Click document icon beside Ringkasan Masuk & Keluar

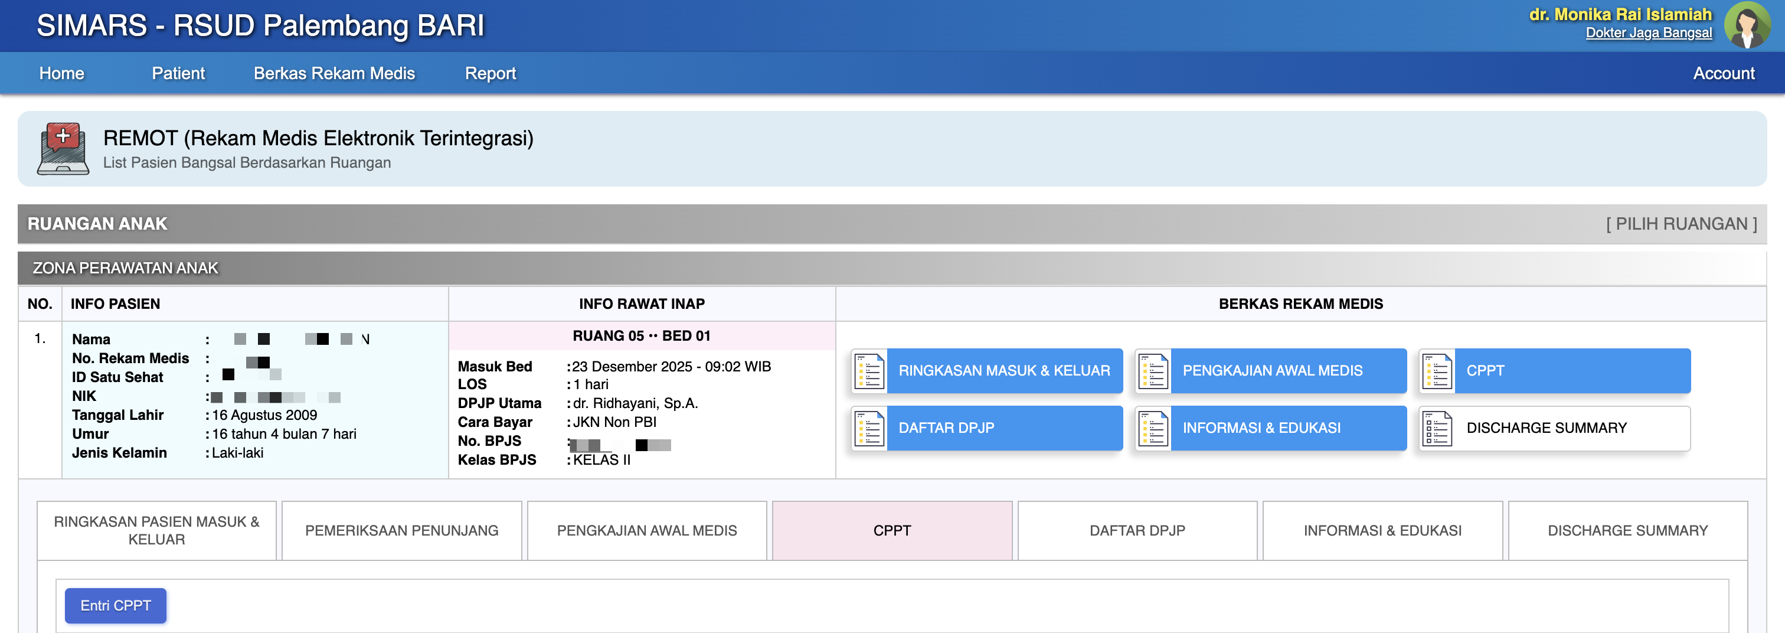[x=869, y=371]
